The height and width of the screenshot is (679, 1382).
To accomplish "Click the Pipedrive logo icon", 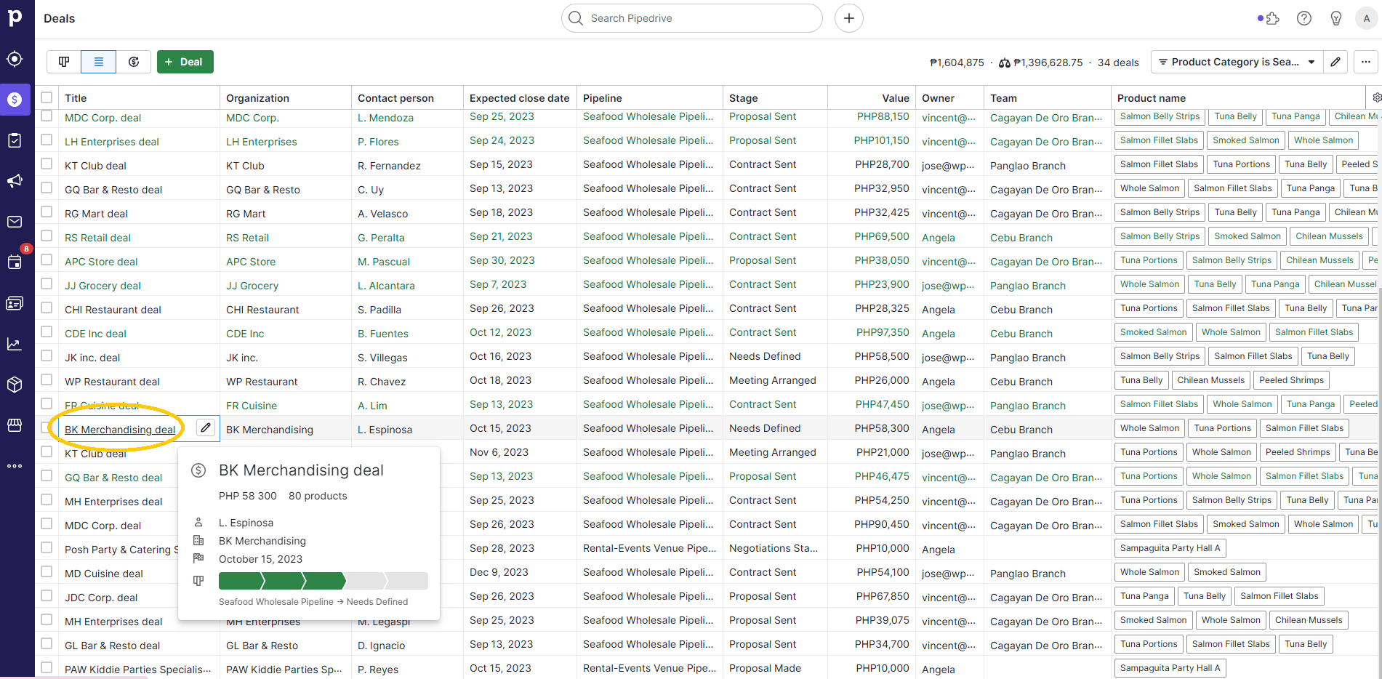I will click(15, 17).
